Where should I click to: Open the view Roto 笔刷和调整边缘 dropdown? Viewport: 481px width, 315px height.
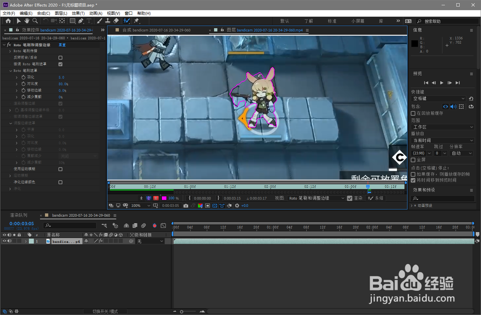(x=317, y=198)
